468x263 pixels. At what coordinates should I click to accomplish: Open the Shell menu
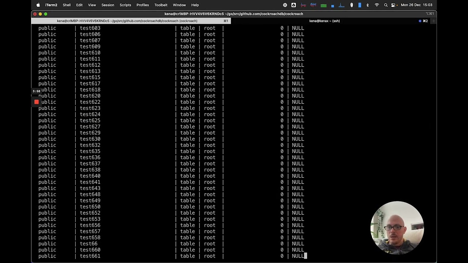click(x=67, y=5)
